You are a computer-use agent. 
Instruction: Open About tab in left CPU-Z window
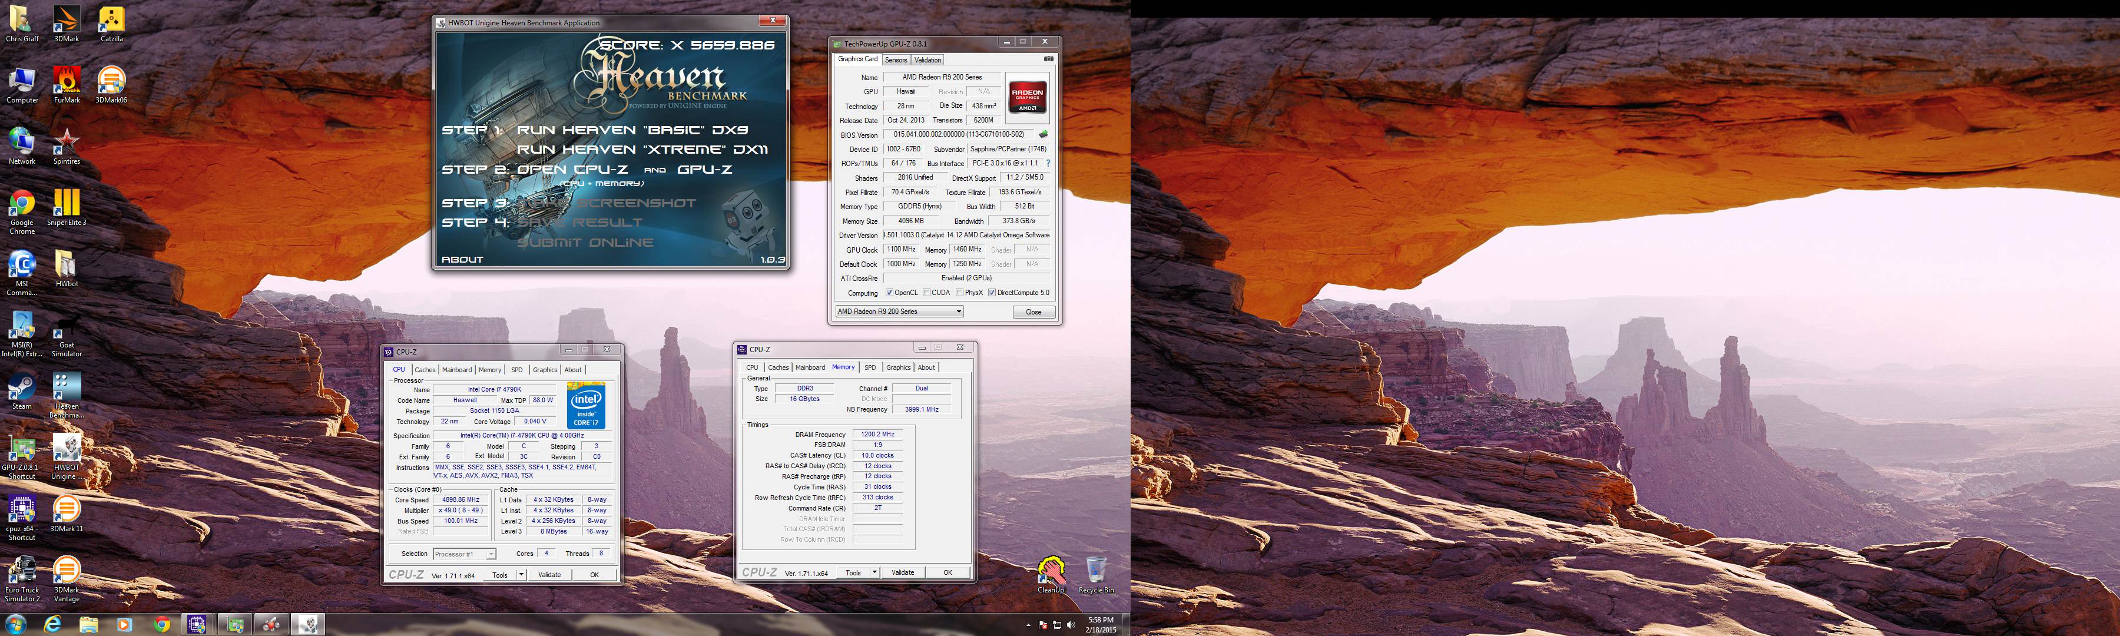(573, 369)
